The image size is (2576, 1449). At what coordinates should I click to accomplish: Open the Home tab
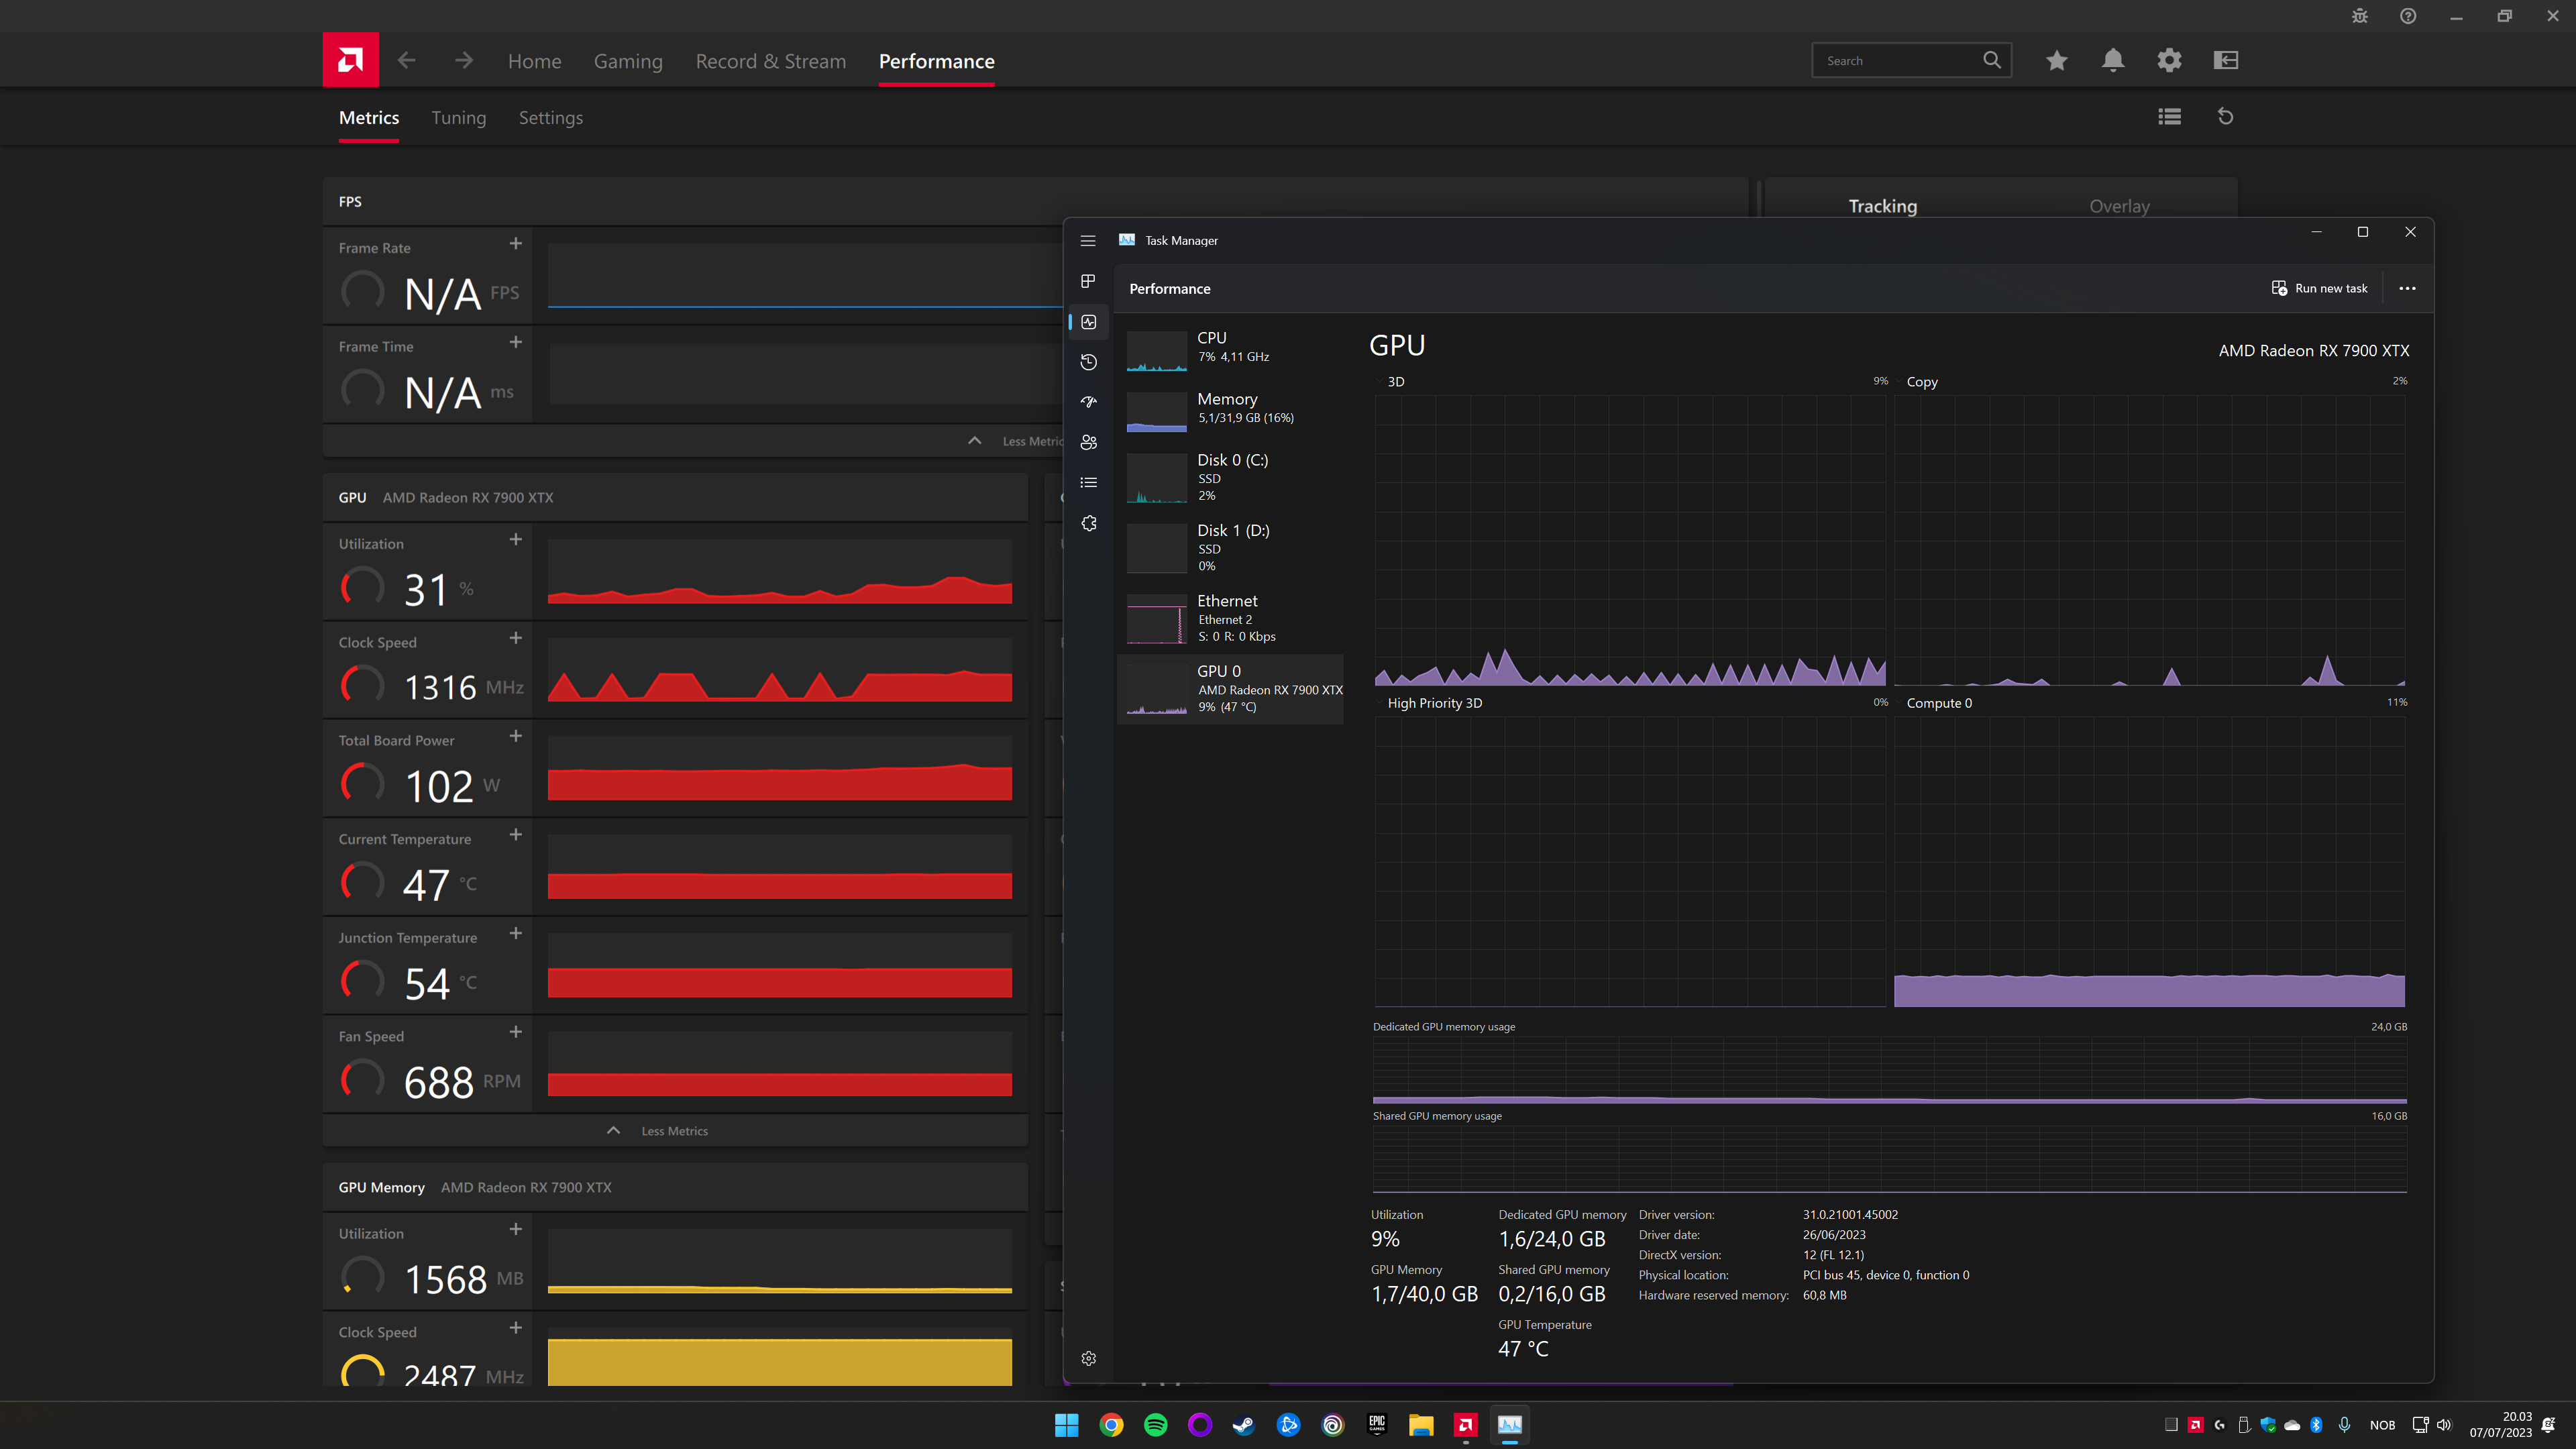coord(534,61)
